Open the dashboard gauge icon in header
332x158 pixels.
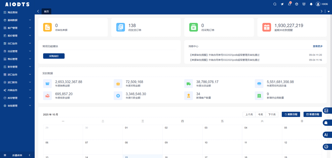pyautogui.click(x=296, y=4)
